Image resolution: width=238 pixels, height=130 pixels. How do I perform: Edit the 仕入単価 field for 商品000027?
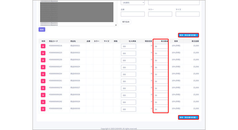128,88
